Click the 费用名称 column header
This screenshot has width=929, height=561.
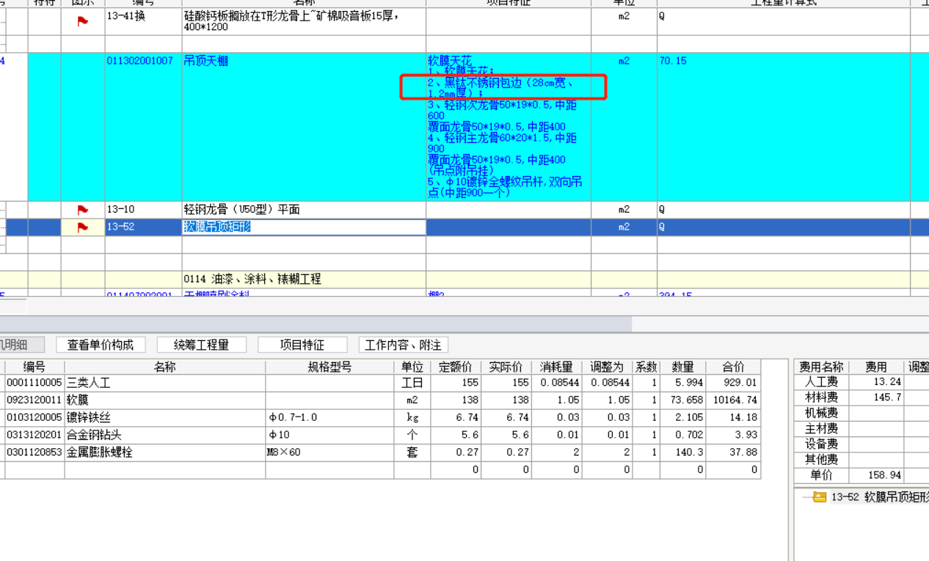pyautogui.click(x=822, y=367)
